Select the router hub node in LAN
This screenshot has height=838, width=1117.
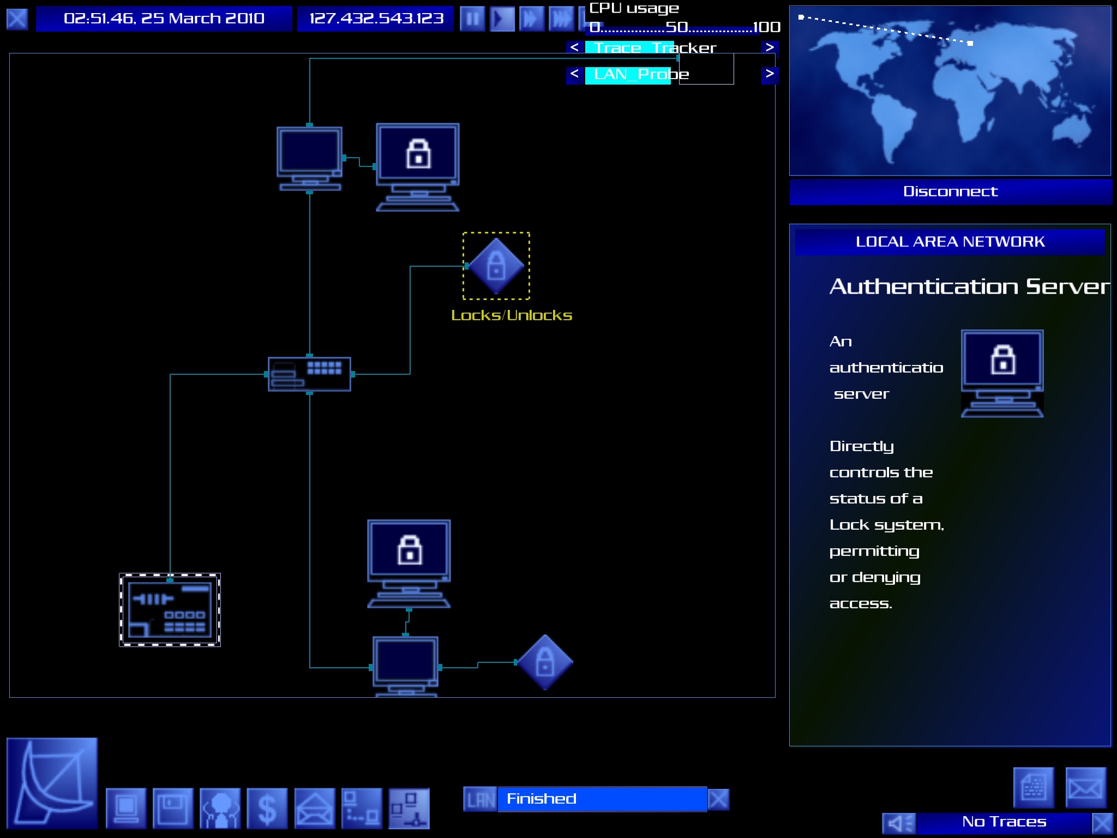(x=309, y=374)
